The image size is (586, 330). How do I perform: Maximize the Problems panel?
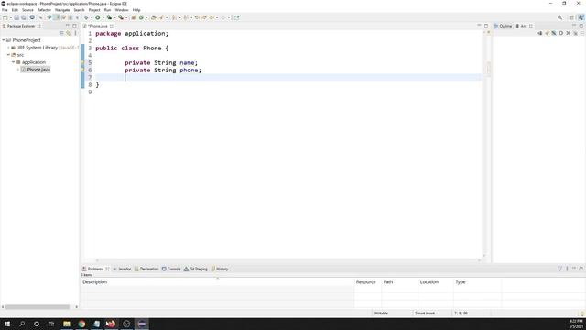pyautogui.click(x=581, y=269)
